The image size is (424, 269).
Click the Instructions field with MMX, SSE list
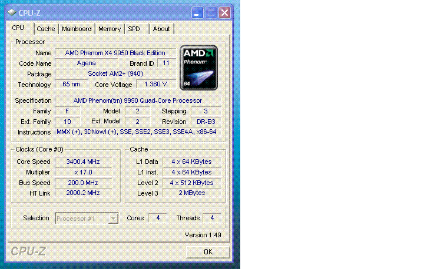point(138,132)
